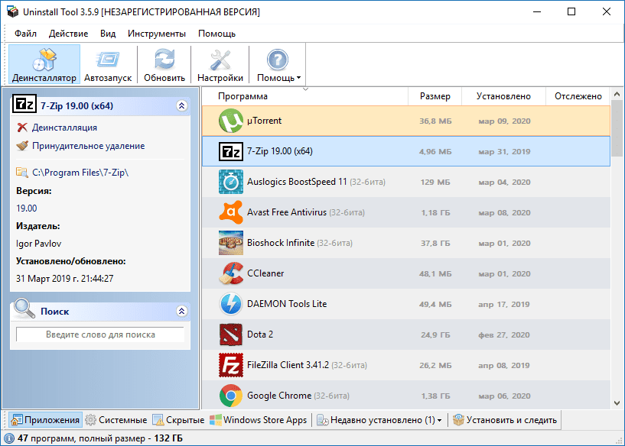Select the FileZilla Client 3.41.2 name

(288, 365)
